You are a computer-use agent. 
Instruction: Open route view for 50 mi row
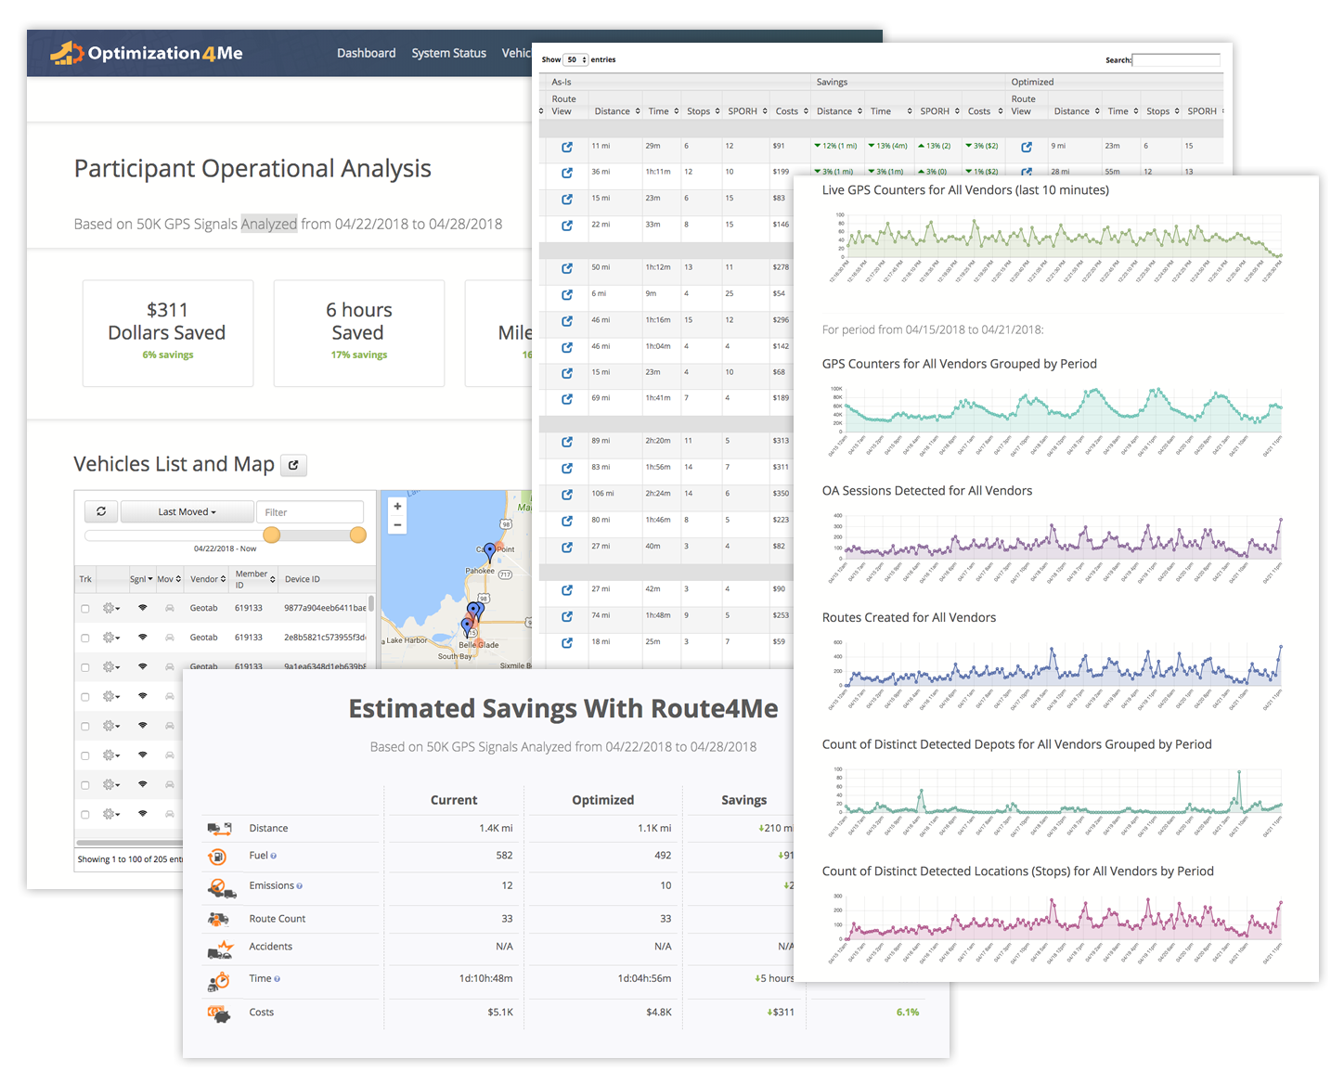coord(566,268)
